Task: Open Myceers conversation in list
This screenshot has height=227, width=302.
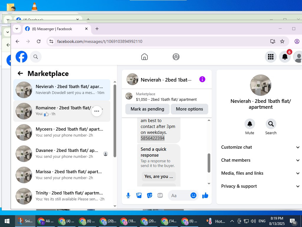Action: point(62,132)
